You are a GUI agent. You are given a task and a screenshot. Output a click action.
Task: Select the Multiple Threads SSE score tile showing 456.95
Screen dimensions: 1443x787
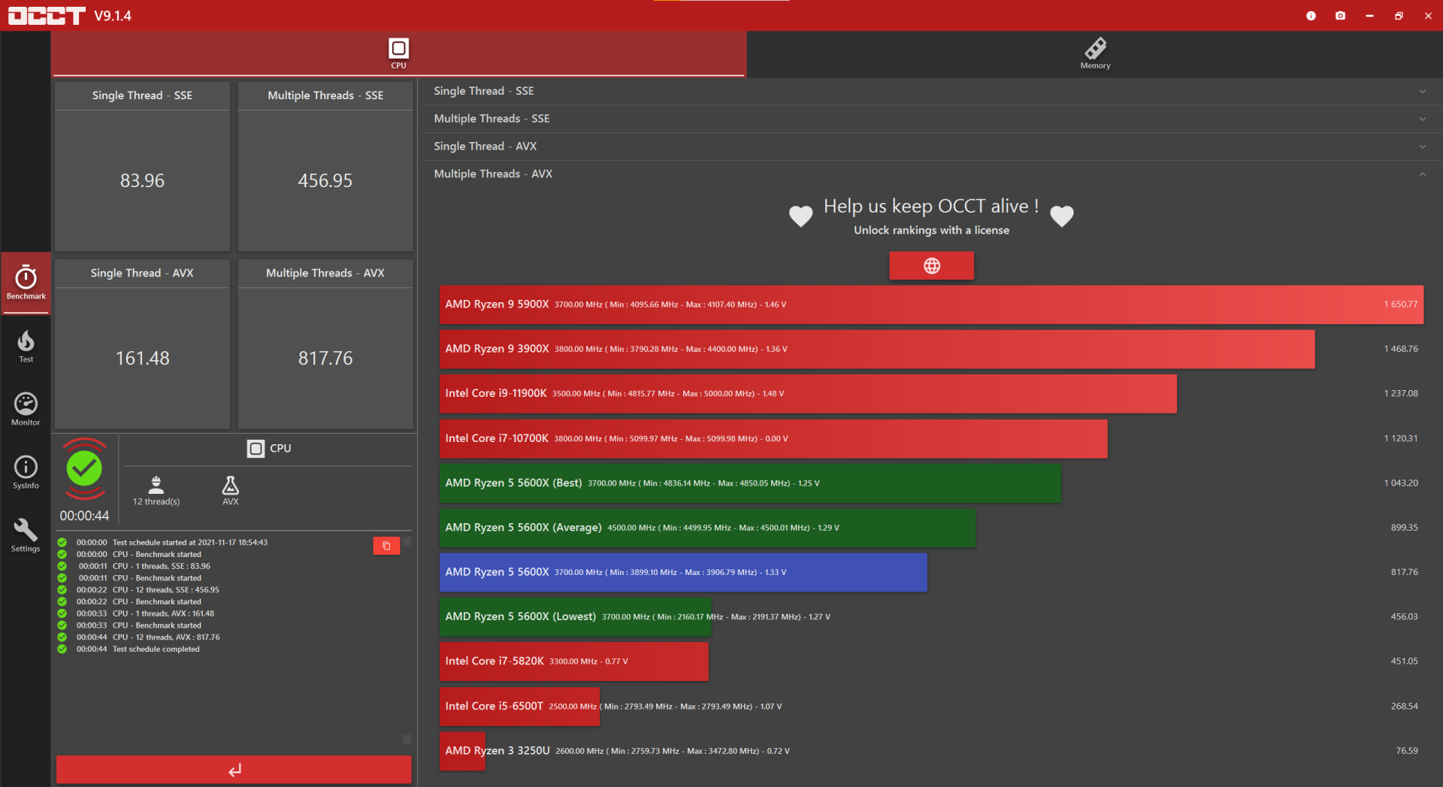tap(325, 166)
